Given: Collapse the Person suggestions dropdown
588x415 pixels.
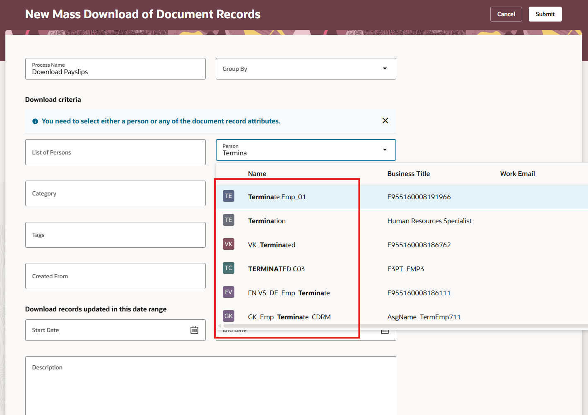Looking at the screenshot, I should pos(385,150).
